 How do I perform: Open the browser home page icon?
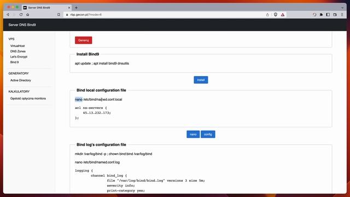point(28,15)
